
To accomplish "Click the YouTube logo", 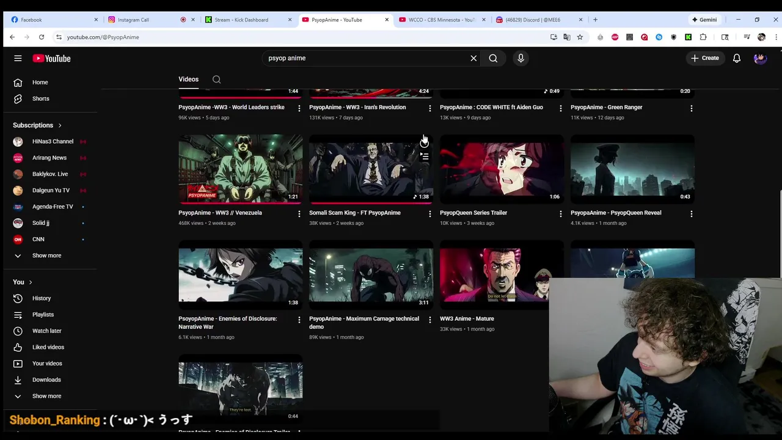I will (52, 58).
